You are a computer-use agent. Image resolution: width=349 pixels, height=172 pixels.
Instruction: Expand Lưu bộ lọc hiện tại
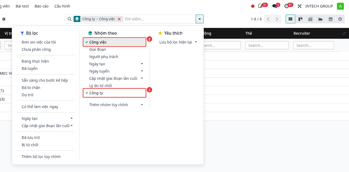178,42
